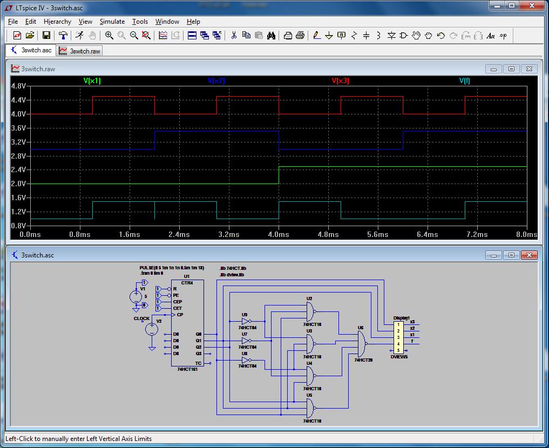Open the Tools menu
Viewport: 549px width, 448px height.
coord(140,22)
